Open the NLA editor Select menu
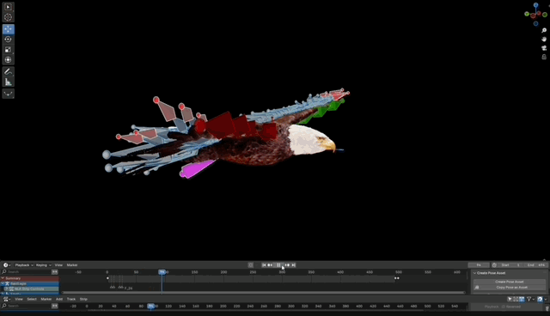Screen dimensions: 550x316 point(32,299)
